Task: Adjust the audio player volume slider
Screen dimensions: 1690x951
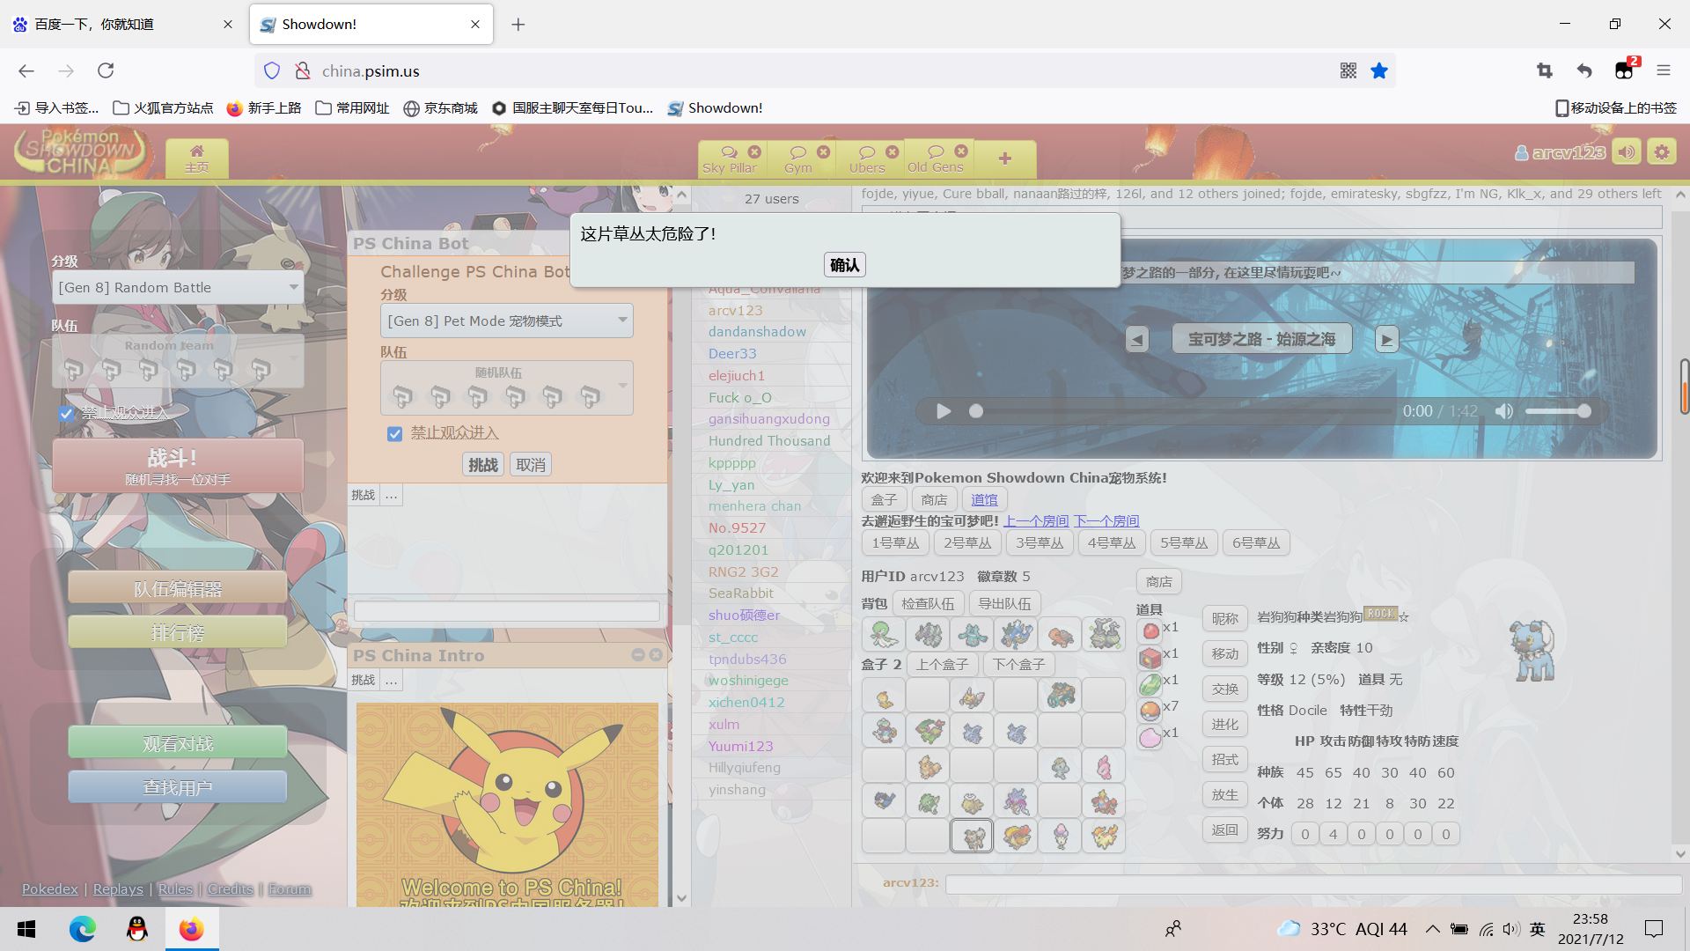Action: [x=1557, y=411]
